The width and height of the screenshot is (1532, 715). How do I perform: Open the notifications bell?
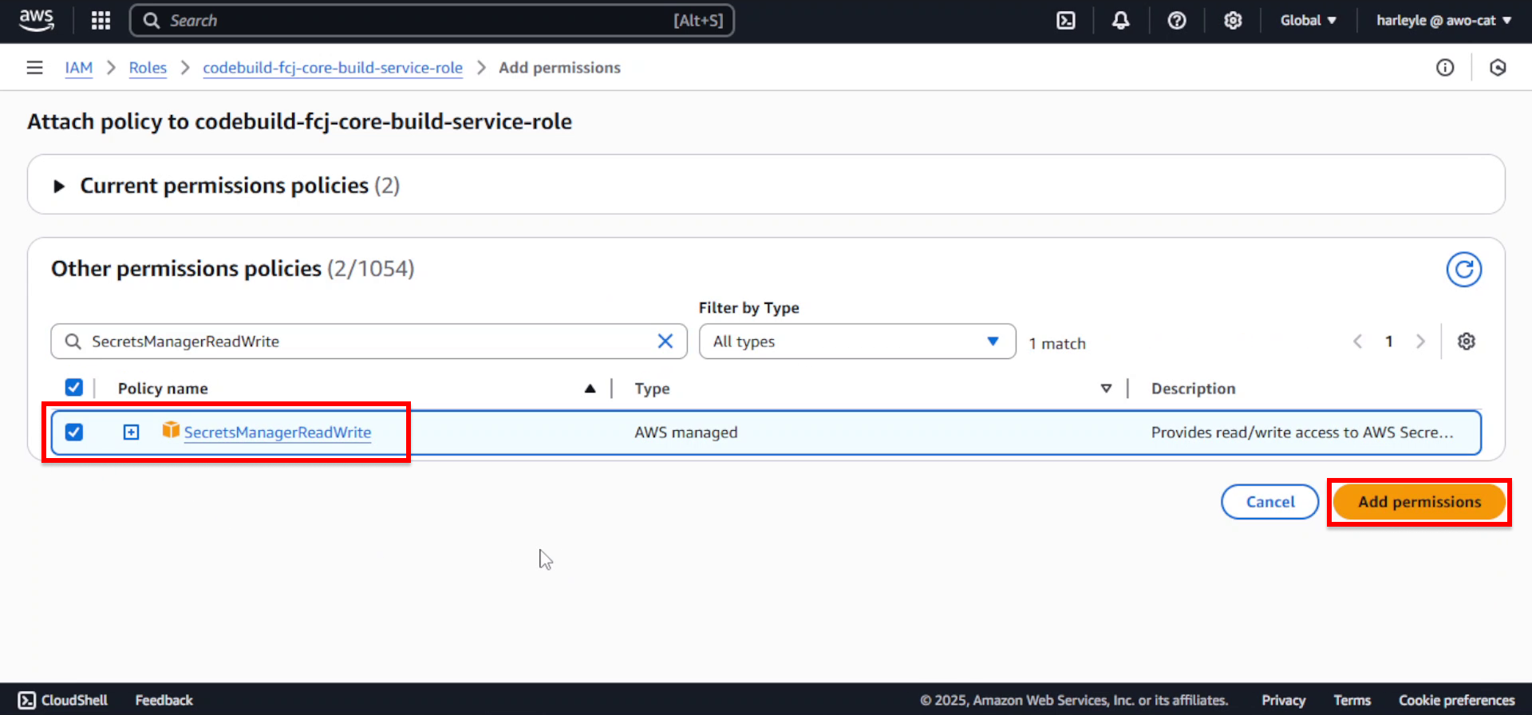(1121, 21)
